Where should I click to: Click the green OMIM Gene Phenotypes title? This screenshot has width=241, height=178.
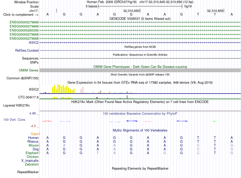pos(140,67)
